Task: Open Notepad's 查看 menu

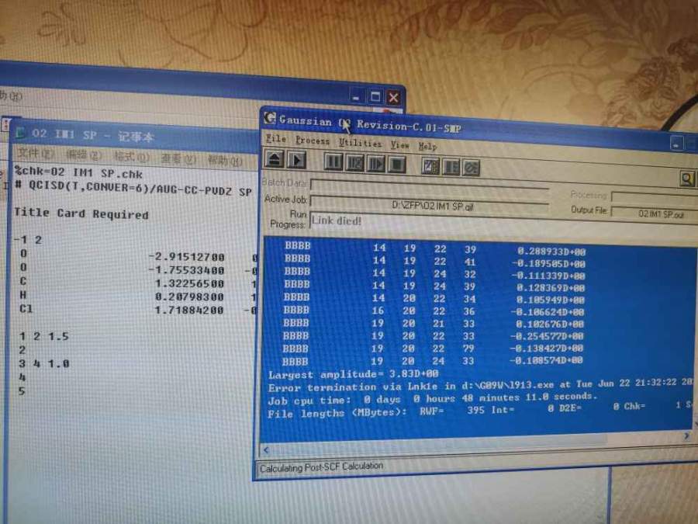Action: (x=178, y=159)
